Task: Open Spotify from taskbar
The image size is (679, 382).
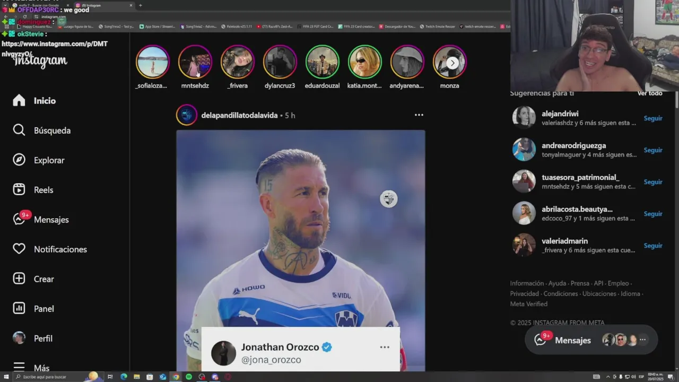Action: (189, 377)
